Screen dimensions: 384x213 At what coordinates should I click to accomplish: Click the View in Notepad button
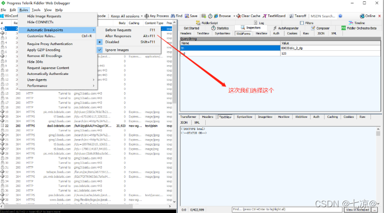click(x=357, y=210)
